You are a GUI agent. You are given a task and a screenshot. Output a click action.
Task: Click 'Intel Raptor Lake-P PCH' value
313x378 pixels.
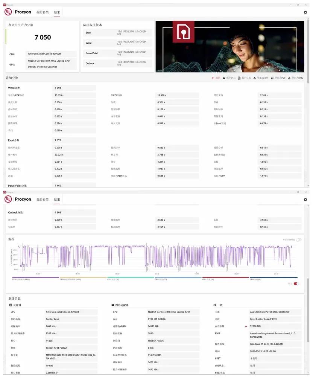263,319
